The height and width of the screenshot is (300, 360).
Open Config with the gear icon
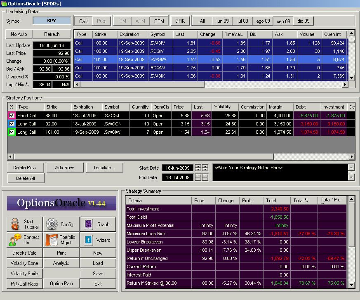[61, 224]
